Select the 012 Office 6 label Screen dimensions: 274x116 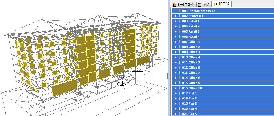tap(191, 67)
